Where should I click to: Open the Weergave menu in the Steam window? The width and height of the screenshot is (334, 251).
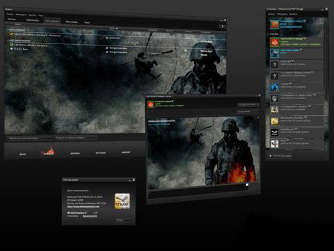tap(21, 15)
